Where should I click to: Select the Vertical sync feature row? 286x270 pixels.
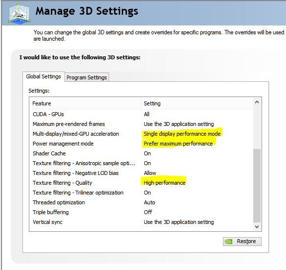coord(141,222)
